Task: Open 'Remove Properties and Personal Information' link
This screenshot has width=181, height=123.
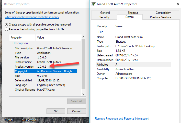Action: point(121,119)
